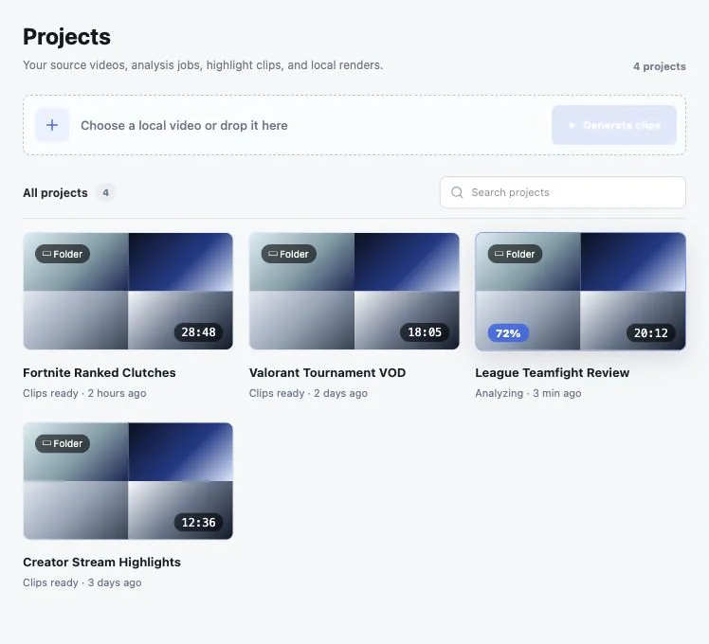Click the 28:48 duration badge
The width and height of the screenshot is (709, 644).
[x=198, y=332]
